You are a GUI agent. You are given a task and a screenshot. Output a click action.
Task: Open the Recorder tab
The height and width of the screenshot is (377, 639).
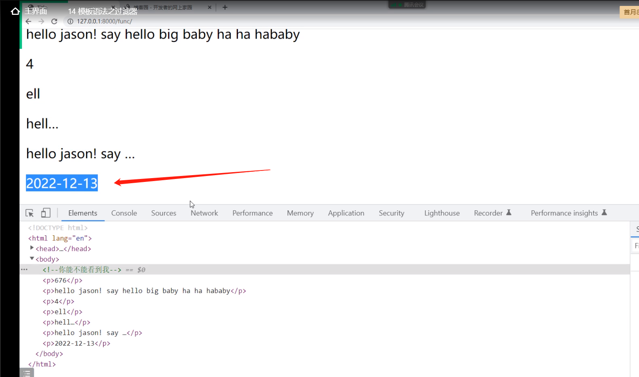[x=493, y=213]
